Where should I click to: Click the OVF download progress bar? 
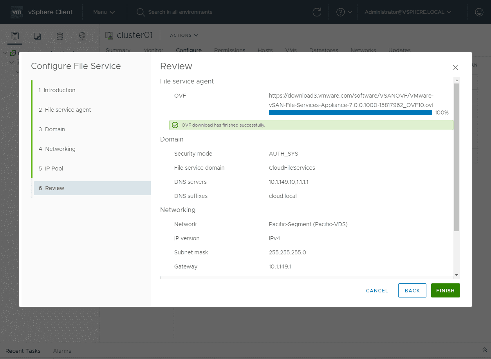[350, 112]
